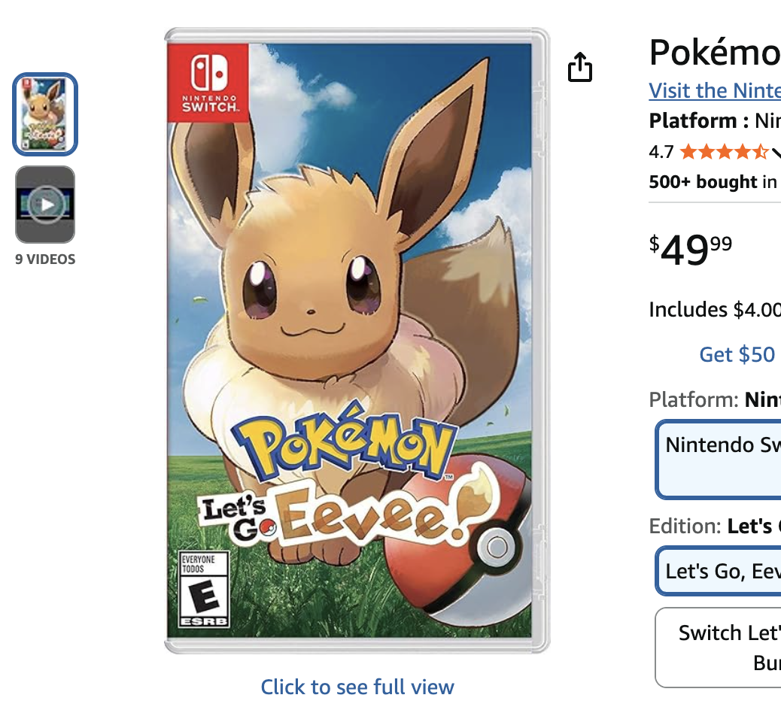Click the share icon beside the product image
This screenshot has height=707, width=781.
pyautogui.click(x=580, y=67)
